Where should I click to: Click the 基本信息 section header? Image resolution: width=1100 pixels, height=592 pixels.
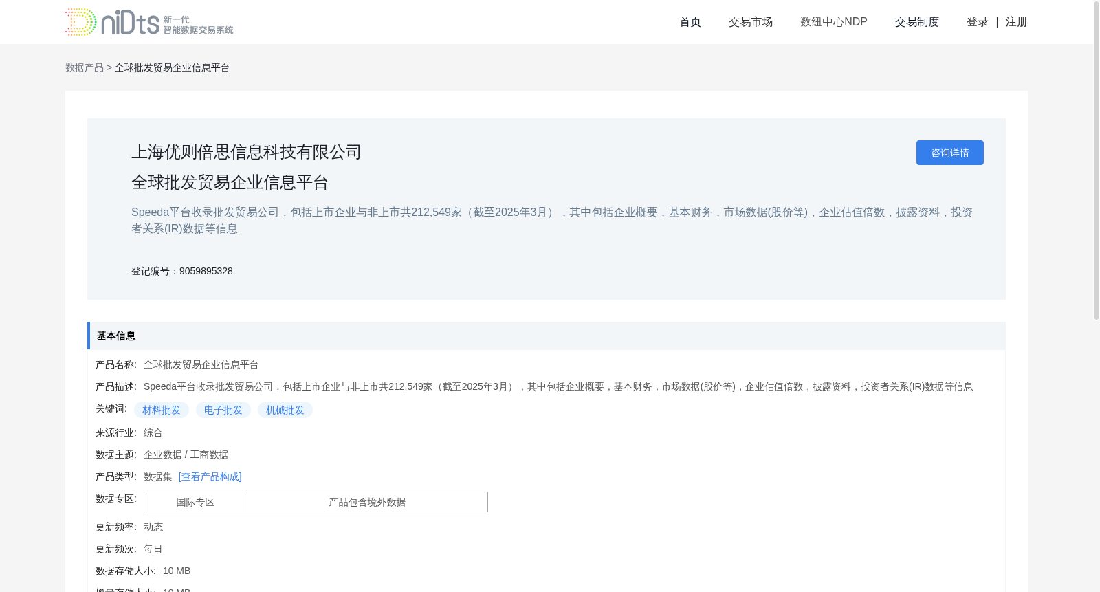click(547, 336)
